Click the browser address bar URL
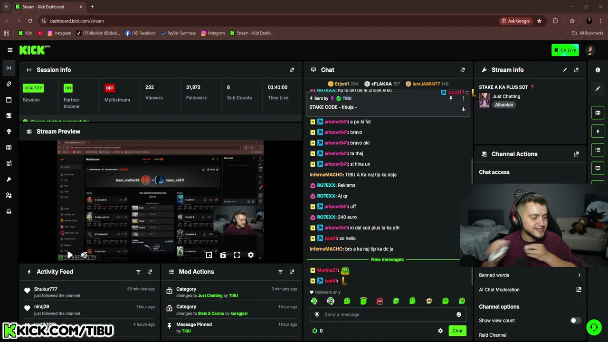The height and width of the screenshot is (342, 608). (x=76, y=21)
